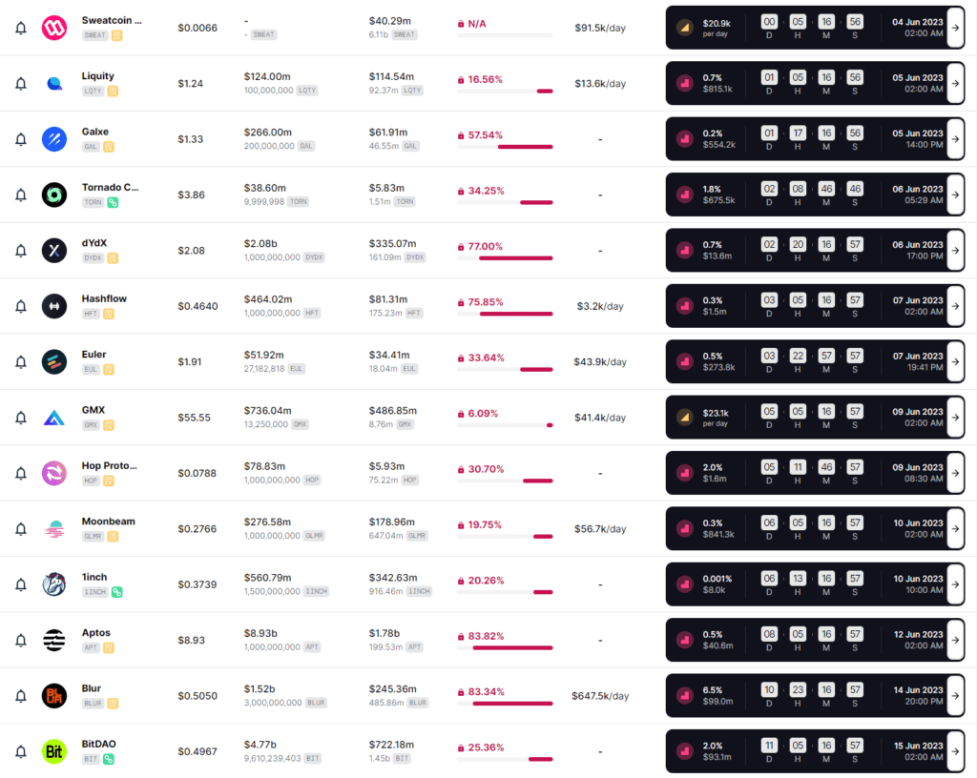The image size is (977, 778).
Task: Click the Blur orange logo icon
Action: click(54, 696)
